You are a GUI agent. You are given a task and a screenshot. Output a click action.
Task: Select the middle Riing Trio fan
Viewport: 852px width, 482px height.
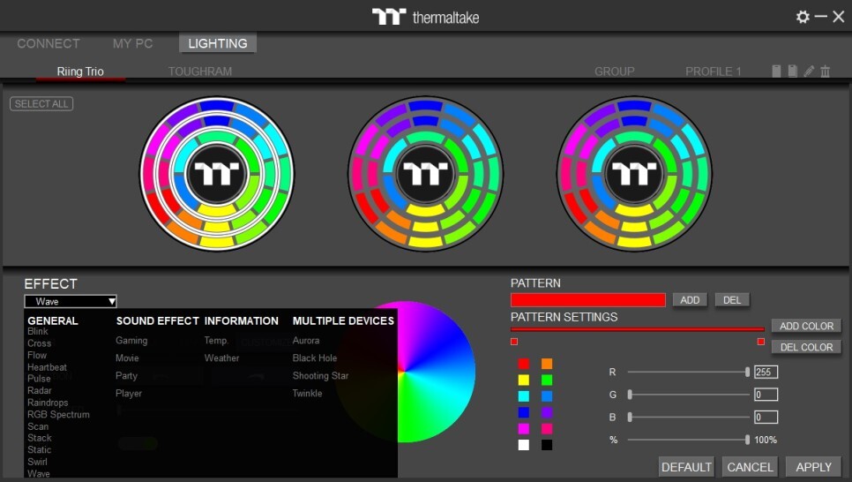click(x=425, y=174)
